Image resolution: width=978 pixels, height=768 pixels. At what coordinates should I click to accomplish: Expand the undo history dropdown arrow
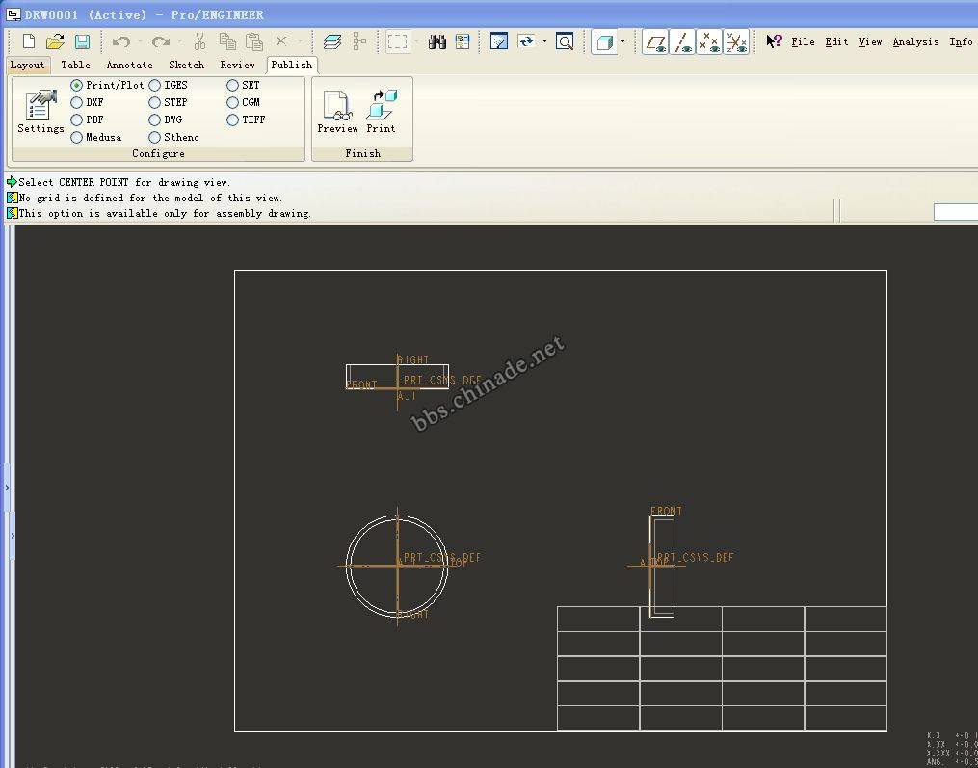click(x=140, y=41)
